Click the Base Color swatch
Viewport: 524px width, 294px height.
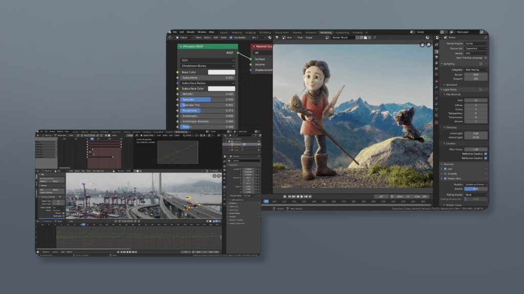point(221,72)
